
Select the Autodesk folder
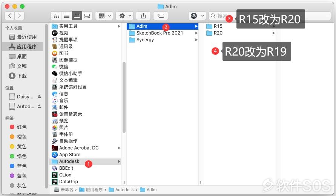tap(86, 161)
